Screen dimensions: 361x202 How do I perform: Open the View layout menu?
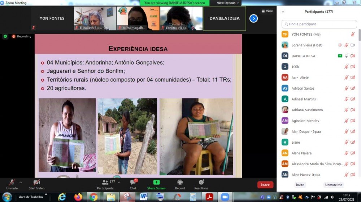coord(267,11)
